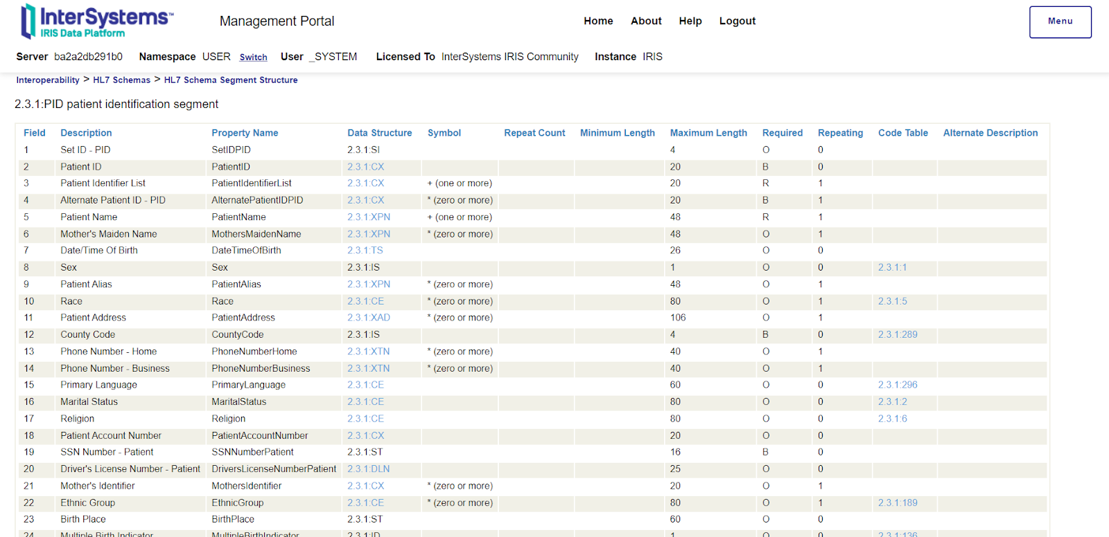Open code table 2.3.1:5 for Race
This screenshot has width=1109, height=537.
tap(893, 301)
